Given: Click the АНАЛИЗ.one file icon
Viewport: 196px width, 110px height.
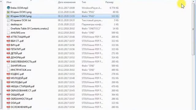Looking at the screenshot, I should pos(8,33).
